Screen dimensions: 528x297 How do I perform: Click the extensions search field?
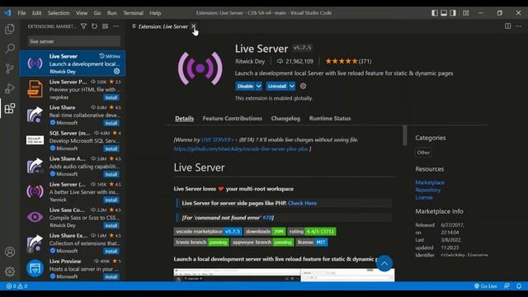(x=74, y=41)
